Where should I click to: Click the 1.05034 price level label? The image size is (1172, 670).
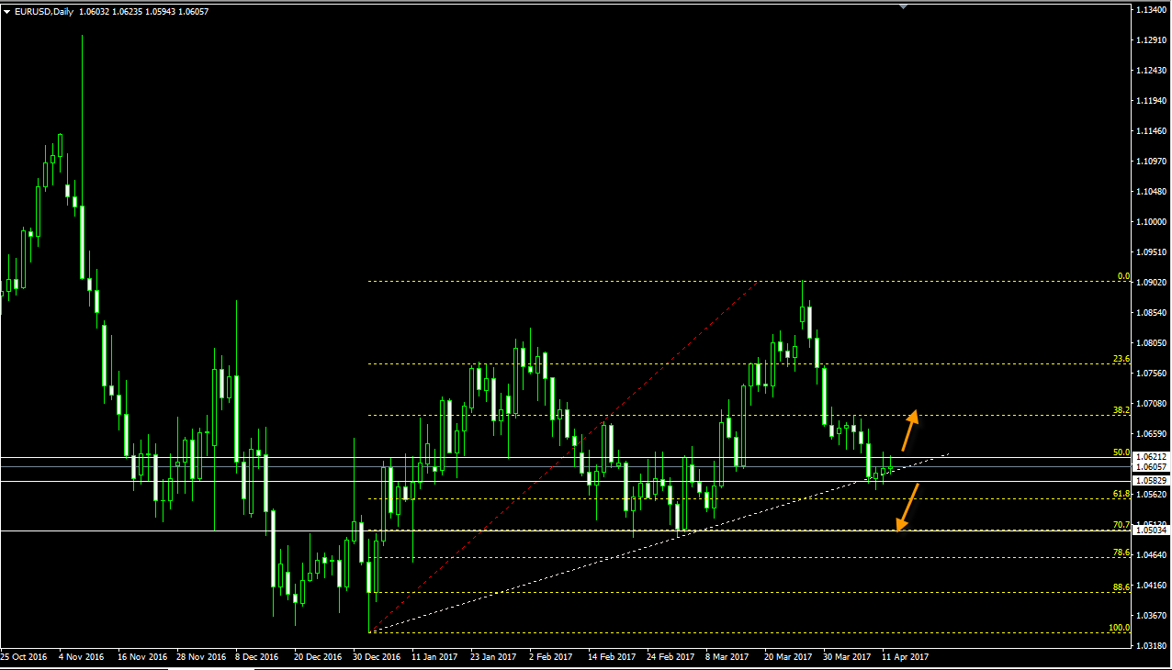click(x=1151, y=530)
